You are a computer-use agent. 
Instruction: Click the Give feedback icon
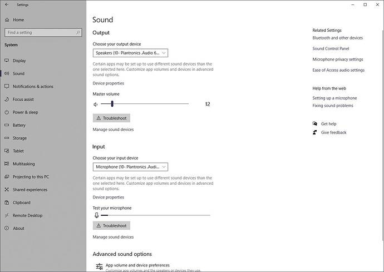(x=315, y=132)
